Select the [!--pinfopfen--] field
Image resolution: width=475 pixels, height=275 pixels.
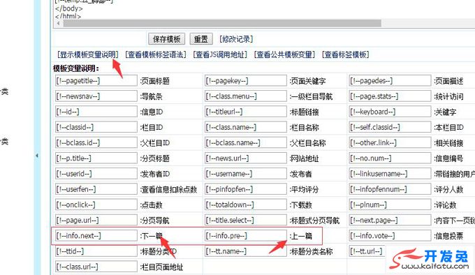point(246,189)
